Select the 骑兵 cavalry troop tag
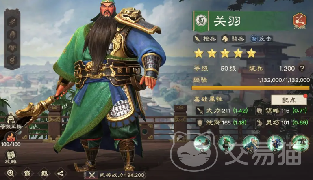This screenshot has width=313, height=180. click(233, 39)
